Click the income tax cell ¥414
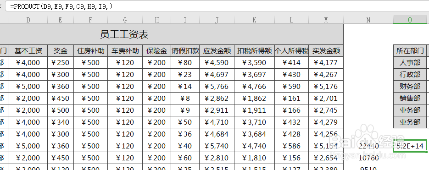This screenshot has height=170, width=429. pyautogui.click(x=291, y=63)
